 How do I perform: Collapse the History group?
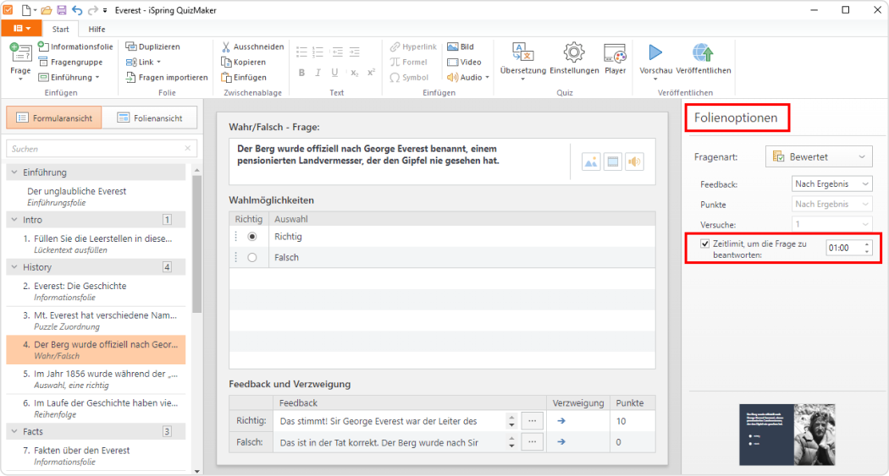point(14,267)
